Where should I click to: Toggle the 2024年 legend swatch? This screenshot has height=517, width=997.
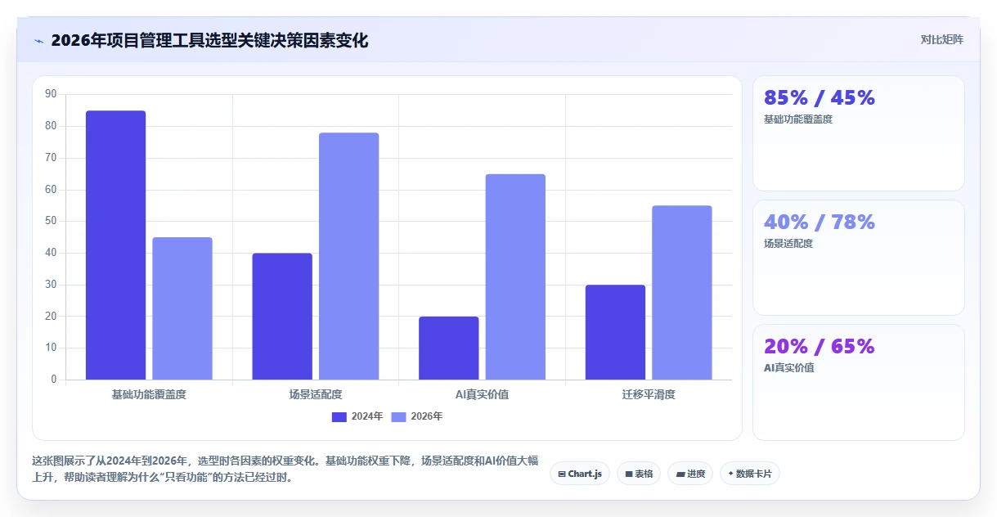(339, 416)
